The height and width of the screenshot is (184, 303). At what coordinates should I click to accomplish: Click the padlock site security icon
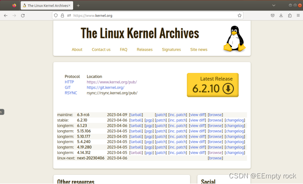click(62, 16)
